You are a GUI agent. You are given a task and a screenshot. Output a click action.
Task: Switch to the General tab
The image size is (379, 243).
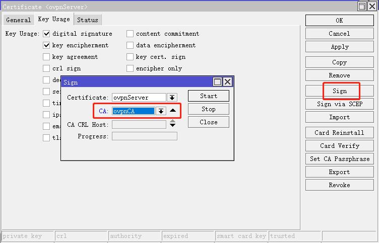coord(19,20)
